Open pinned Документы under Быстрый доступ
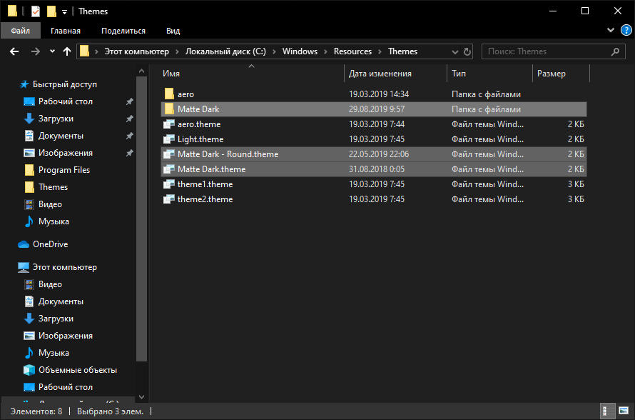Viewport: 635px width, 420px height. (61, 136)
